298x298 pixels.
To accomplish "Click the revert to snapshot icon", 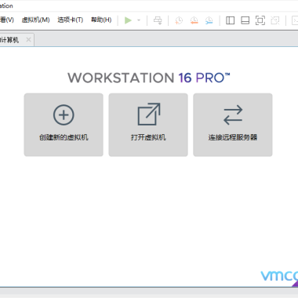I will pos(194,20).
